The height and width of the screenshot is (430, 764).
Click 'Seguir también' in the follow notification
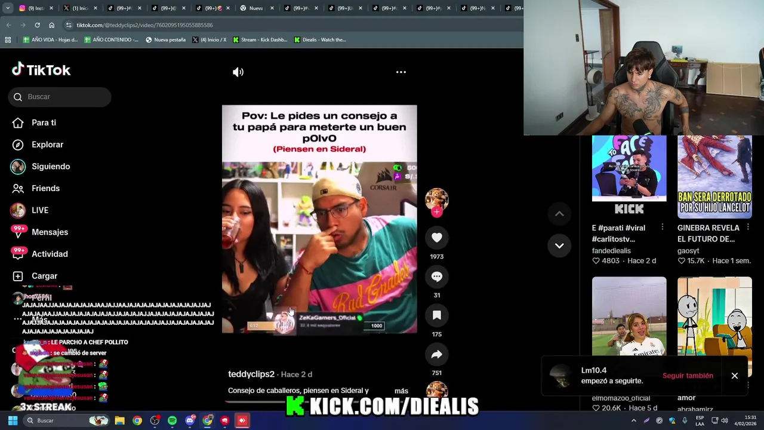coord(688,376)
